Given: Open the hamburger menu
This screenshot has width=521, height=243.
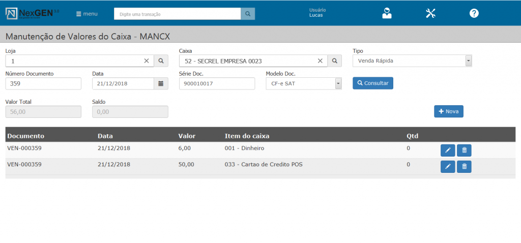Looking at the screenshot, I should [86, 14].
